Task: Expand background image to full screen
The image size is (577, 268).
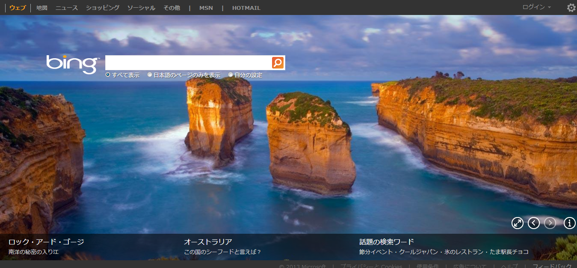Action: (518, 223)
